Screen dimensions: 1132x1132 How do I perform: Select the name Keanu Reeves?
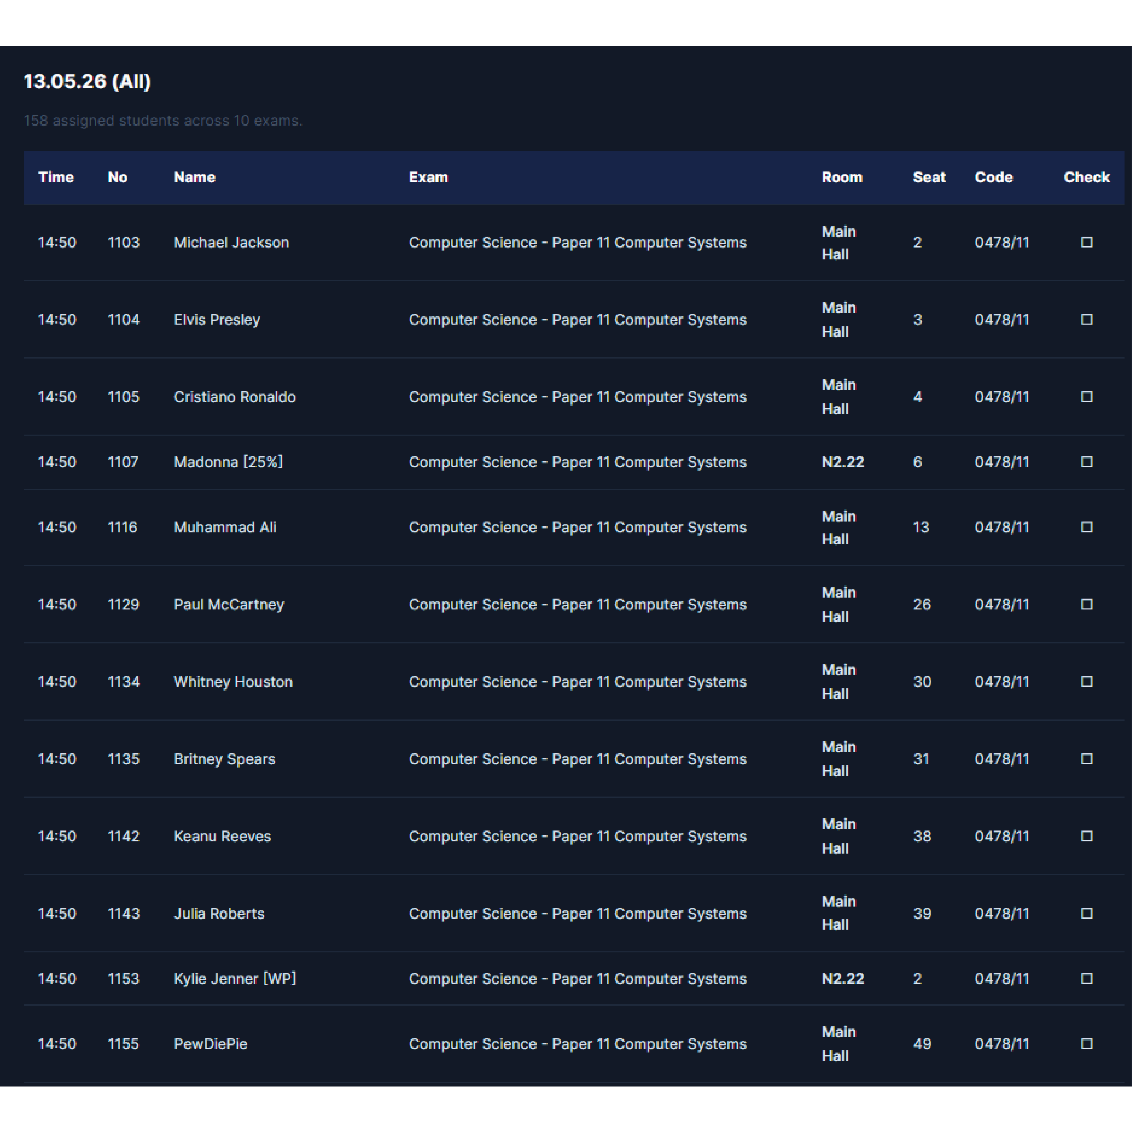point(222,836)
